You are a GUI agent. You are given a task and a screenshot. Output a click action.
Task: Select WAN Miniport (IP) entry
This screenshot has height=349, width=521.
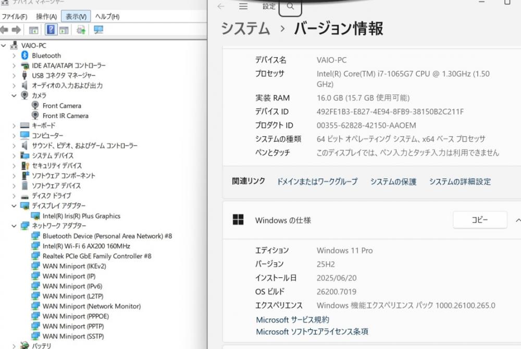click(x=69, y=276)
